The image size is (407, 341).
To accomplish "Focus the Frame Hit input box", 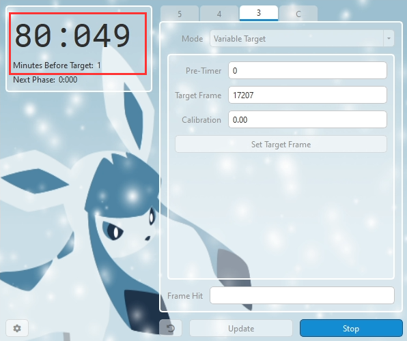I will [x=302, y=295].
